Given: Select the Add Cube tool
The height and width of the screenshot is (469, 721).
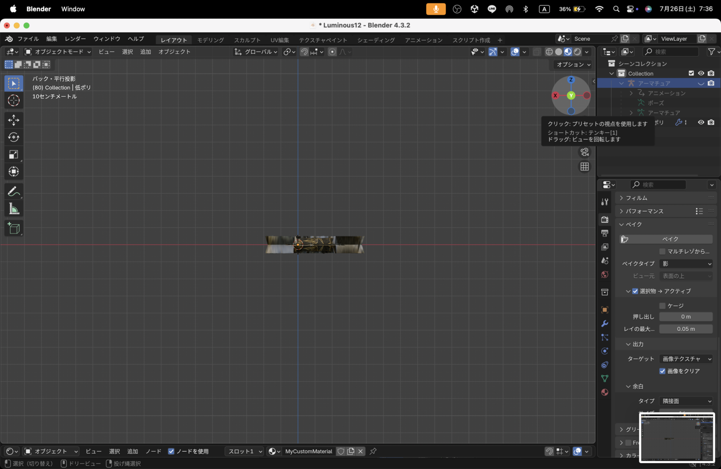Looking at the screenshot, I should pos(14,228).
